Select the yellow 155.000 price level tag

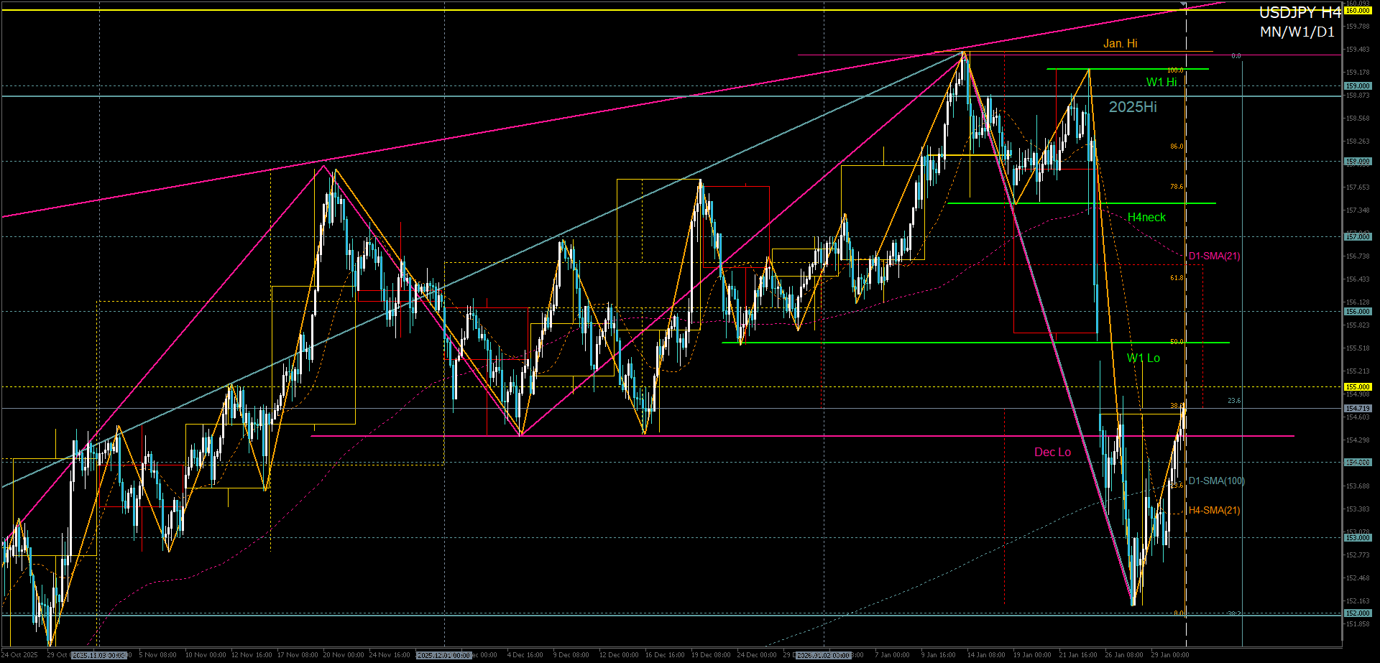click(x=1358, y=386)
